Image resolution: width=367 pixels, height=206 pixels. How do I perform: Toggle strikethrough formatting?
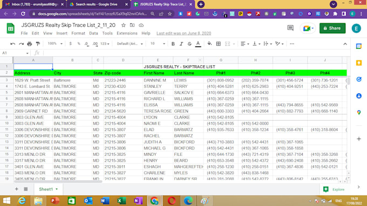pyautogui.click(x=189, y=44)
